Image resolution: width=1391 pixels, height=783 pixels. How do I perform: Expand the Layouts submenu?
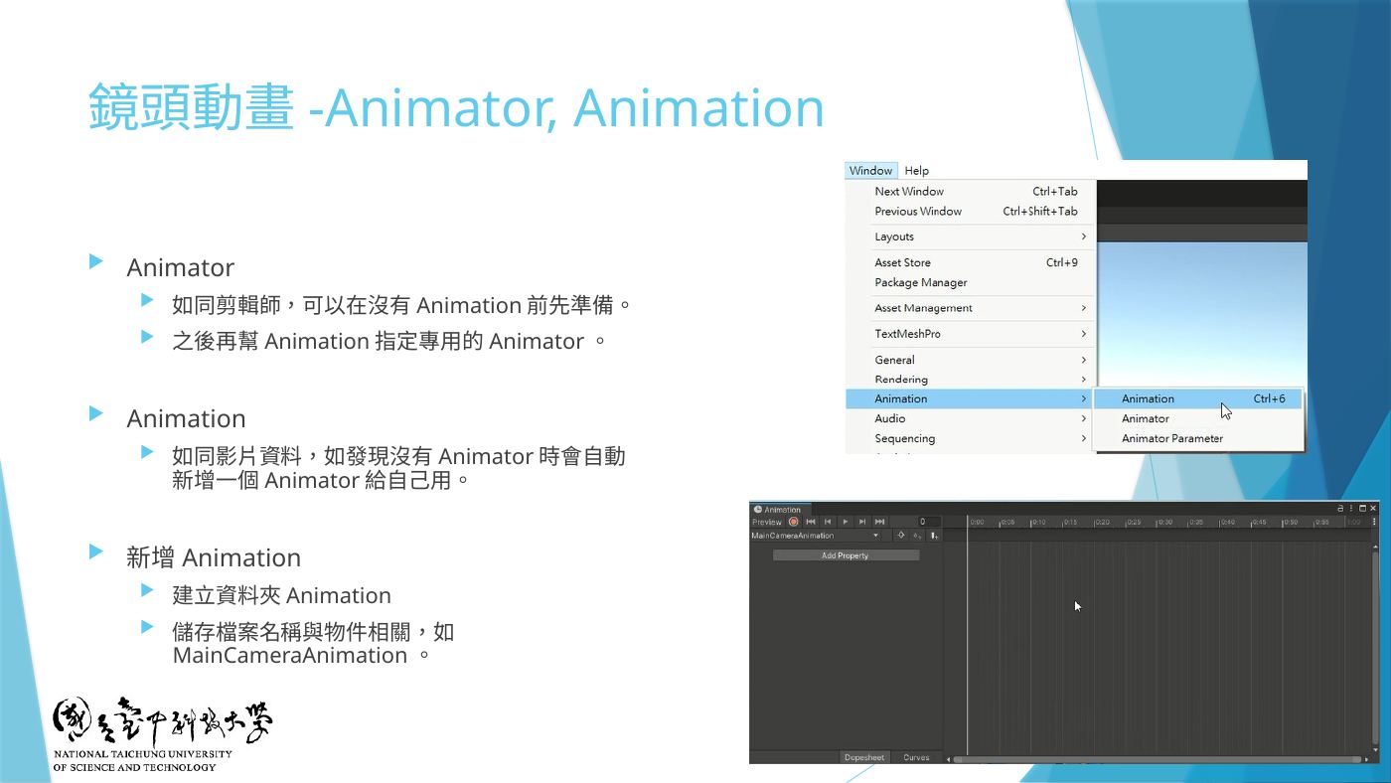[x=972, y=237]
